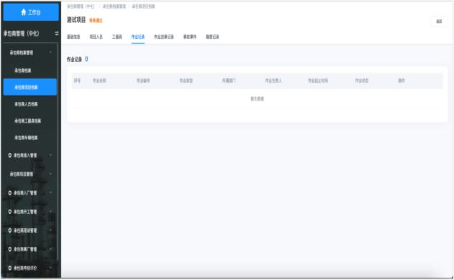
Task: Switch to the 基础信息 tab
Action: coord(73,37)
